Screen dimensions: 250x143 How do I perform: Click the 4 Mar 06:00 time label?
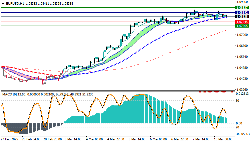click(x=94, y=139)
